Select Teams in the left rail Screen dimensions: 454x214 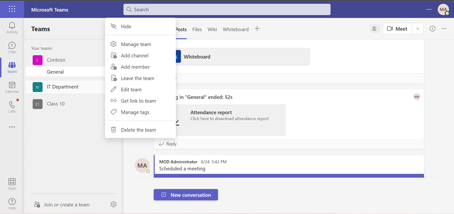click(x=12, y=68)
